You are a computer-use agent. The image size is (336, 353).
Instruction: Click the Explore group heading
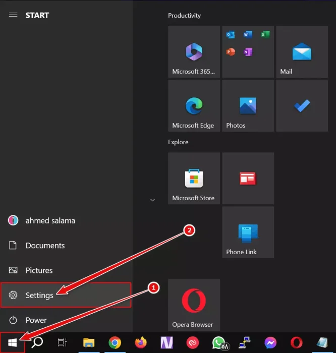[x=178, y=142]
